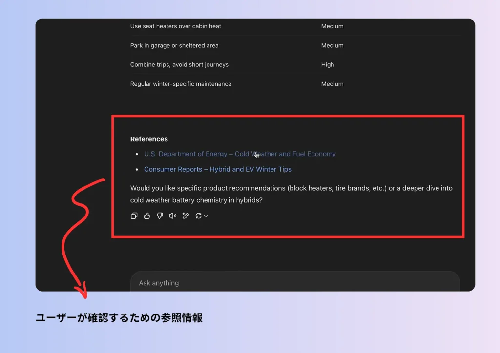Expand the regenerate options chevron
This screenshot has height=353, width=500.
click(x=206, y=216)
